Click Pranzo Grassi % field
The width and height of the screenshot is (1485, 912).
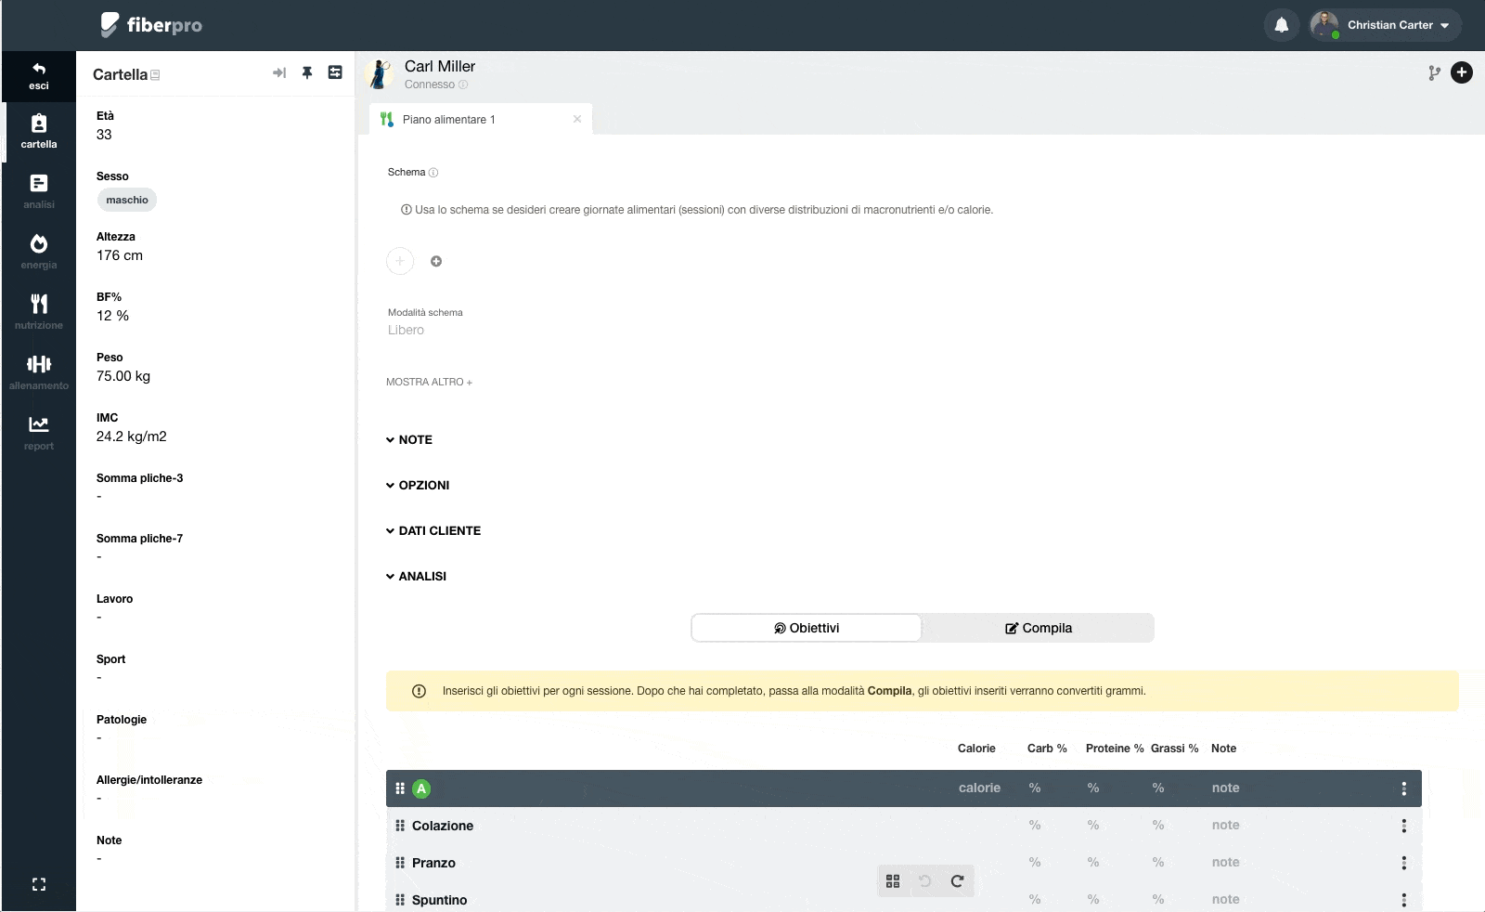(x=1158, y=863)
